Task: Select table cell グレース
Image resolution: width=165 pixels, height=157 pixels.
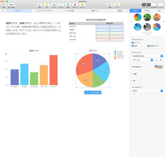Action: click(82, 36)
